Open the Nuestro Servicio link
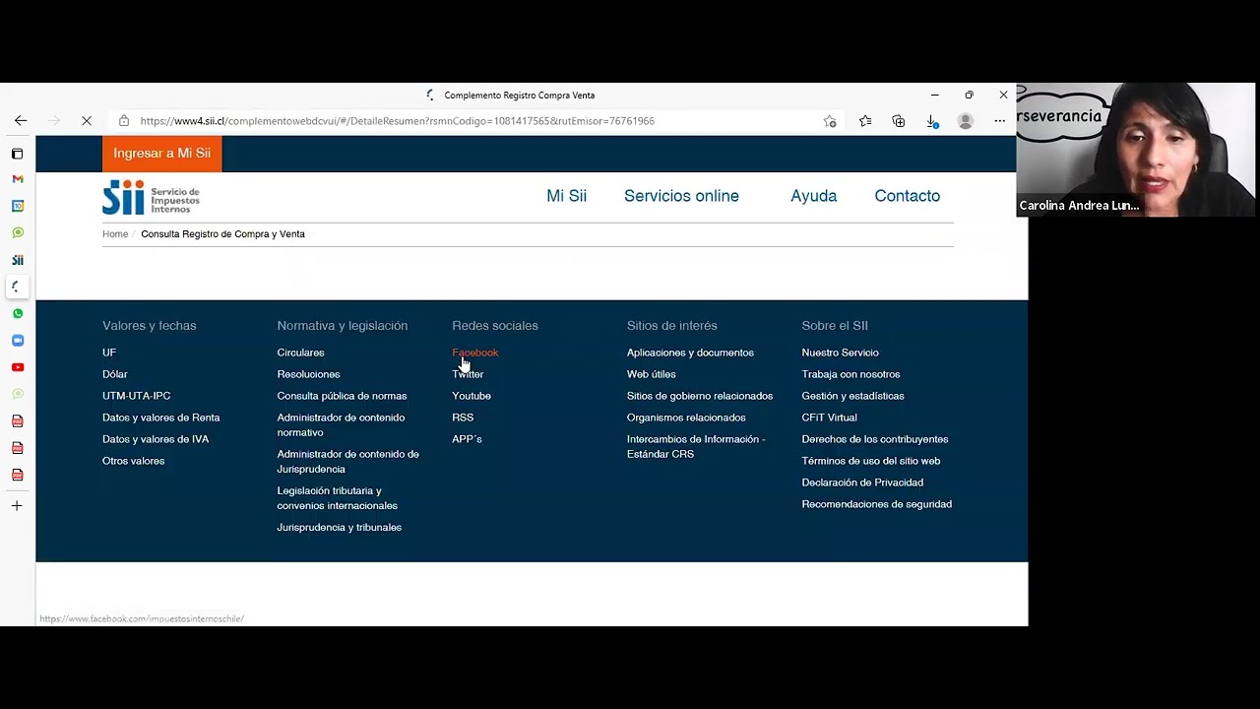Viewport: 1260px width, 709px height. [840, 353]
